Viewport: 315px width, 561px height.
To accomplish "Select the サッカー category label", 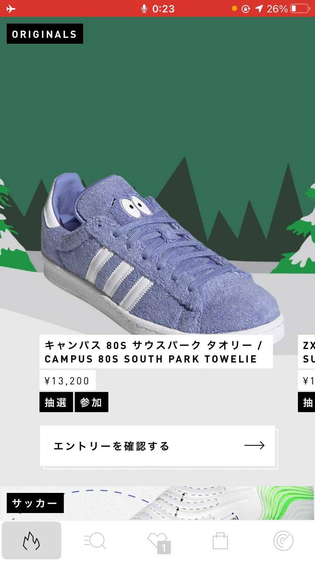I will pos(35,503).
